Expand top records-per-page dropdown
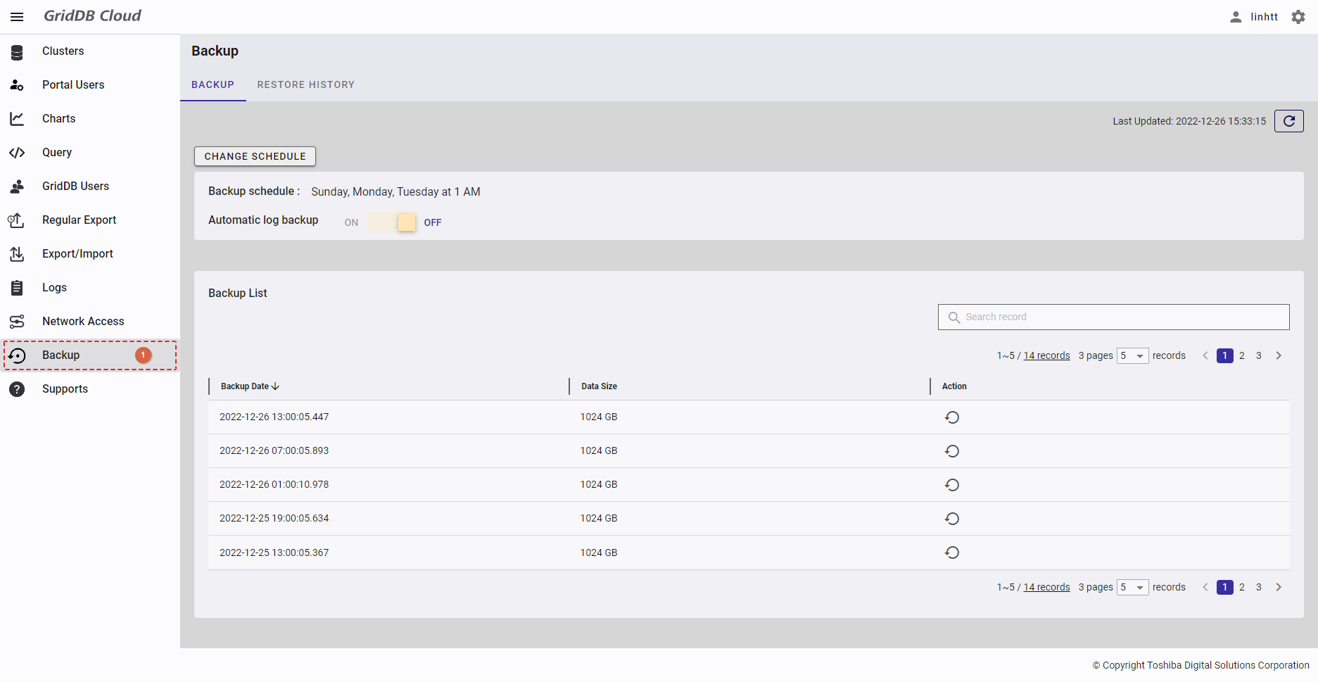The width and height of the screenshot is (1318, 682). pos(1132,356)
